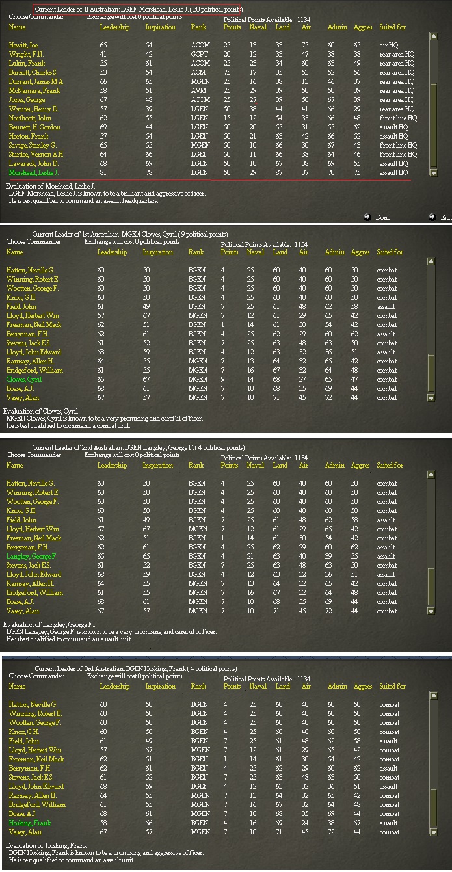Click scroll-down arrow in 3rd Australian commander list
Image resolution: width=452 pixels, height=872 pixels.
433,831
